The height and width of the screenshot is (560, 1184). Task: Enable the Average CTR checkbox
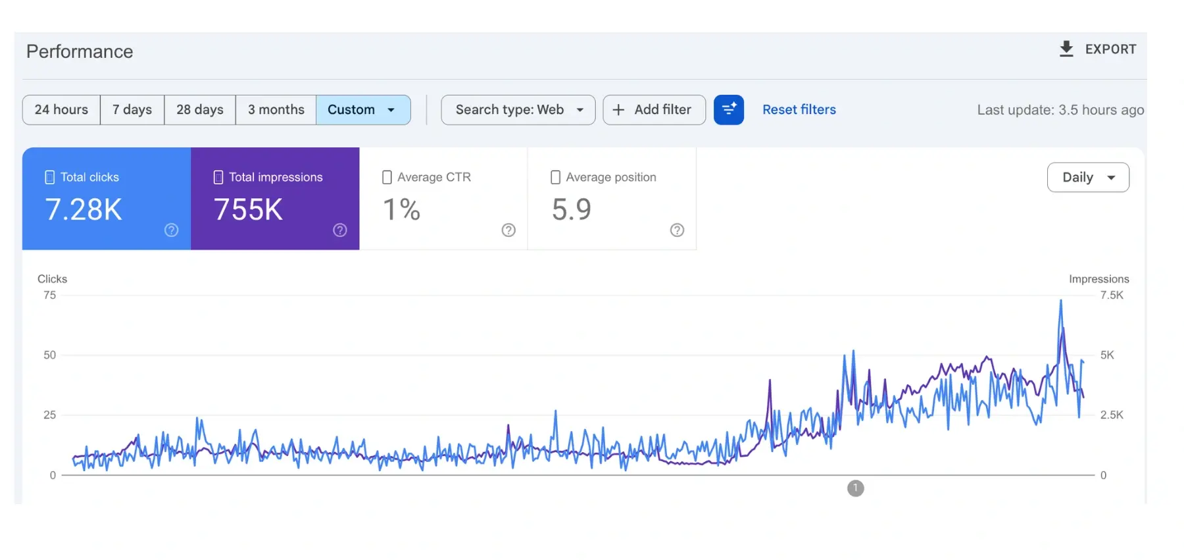(x=387, y=177)
